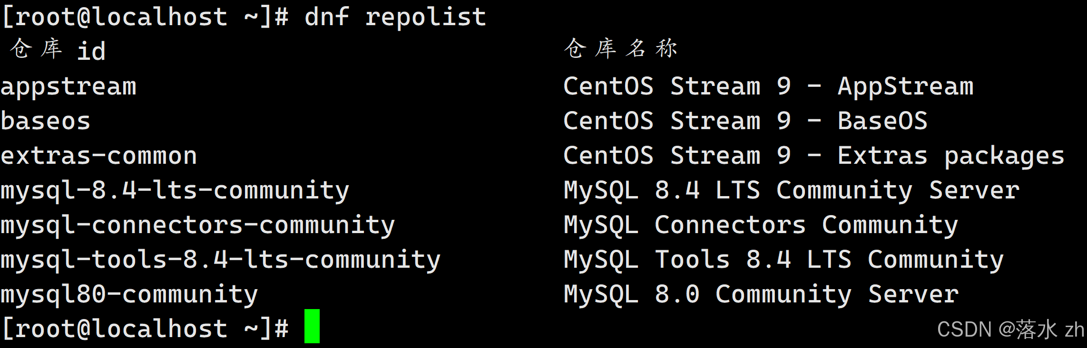Click the 'MySQL Connectors Community' name

tap(761, 226)
